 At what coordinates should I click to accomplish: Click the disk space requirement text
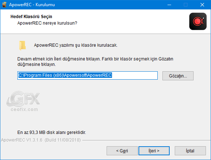pos(51,132)
